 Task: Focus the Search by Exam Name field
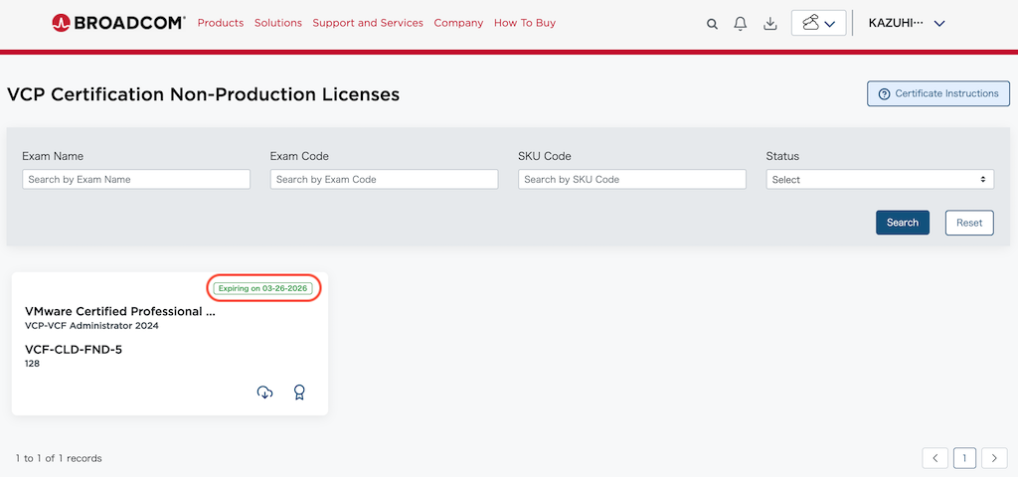pos(136,180)
